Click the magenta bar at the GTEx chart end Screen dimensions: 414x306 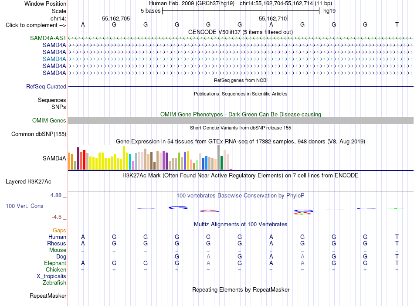click(231, 169)
